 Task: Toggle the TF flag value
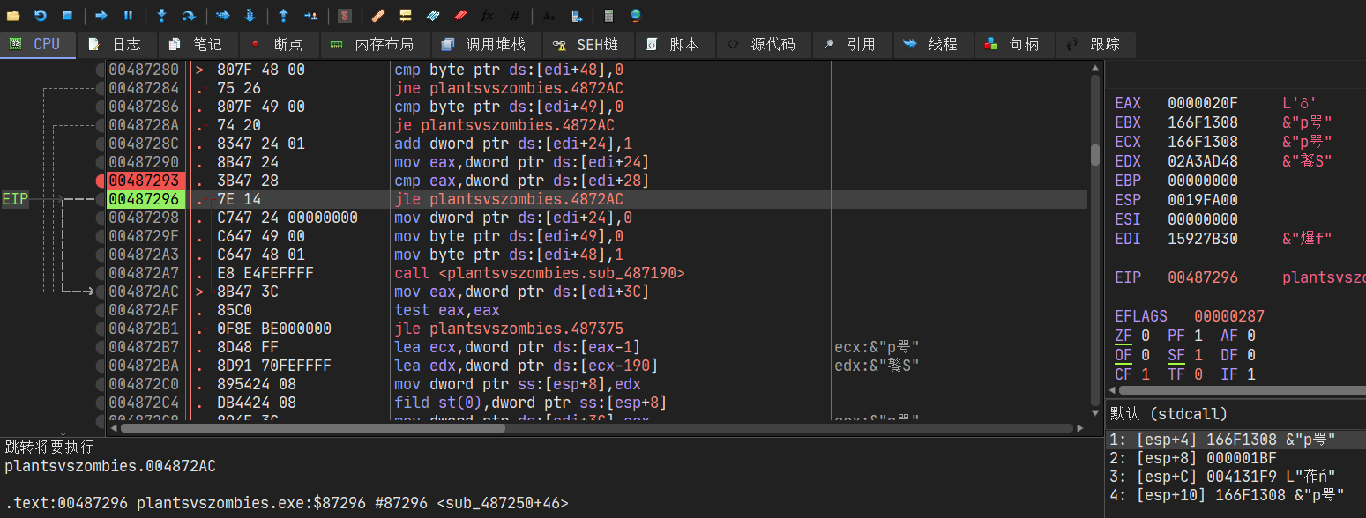pos(1198,374)
